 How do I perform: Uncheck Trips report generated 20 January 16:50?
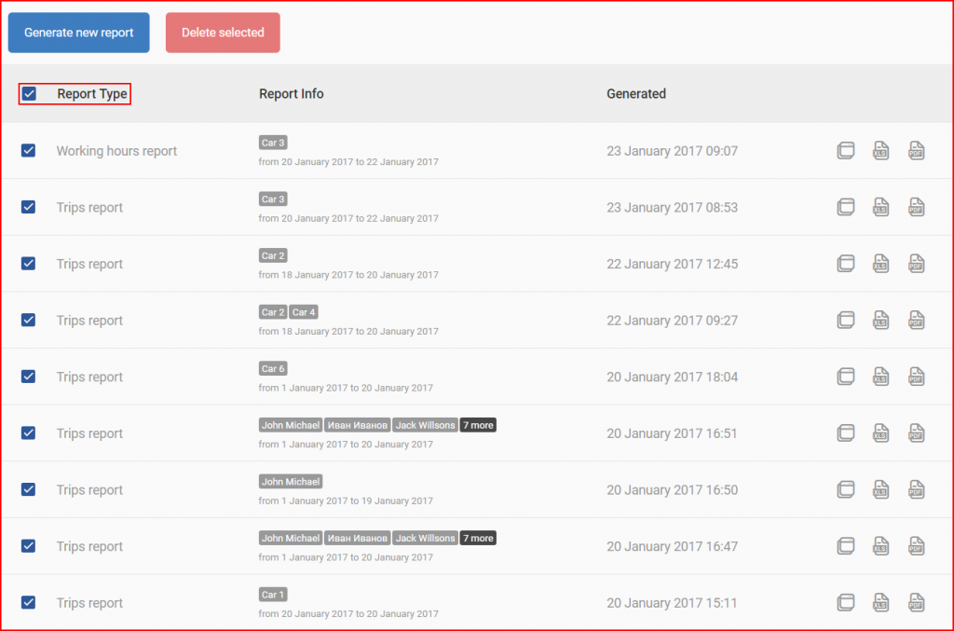[29, 490]
